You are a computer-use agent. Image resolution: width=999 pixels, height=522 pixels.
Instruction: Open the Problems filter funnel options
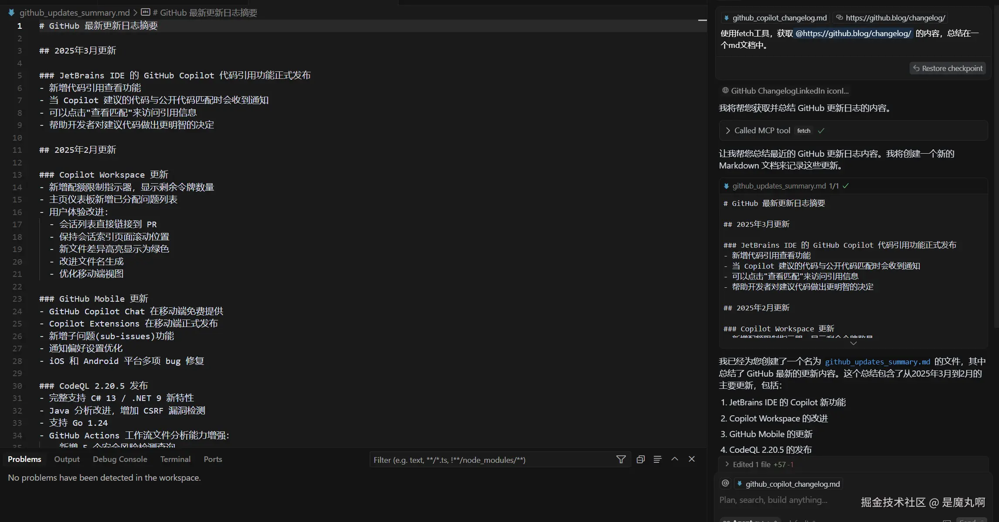pyautogui.click(x=621, y=459)
